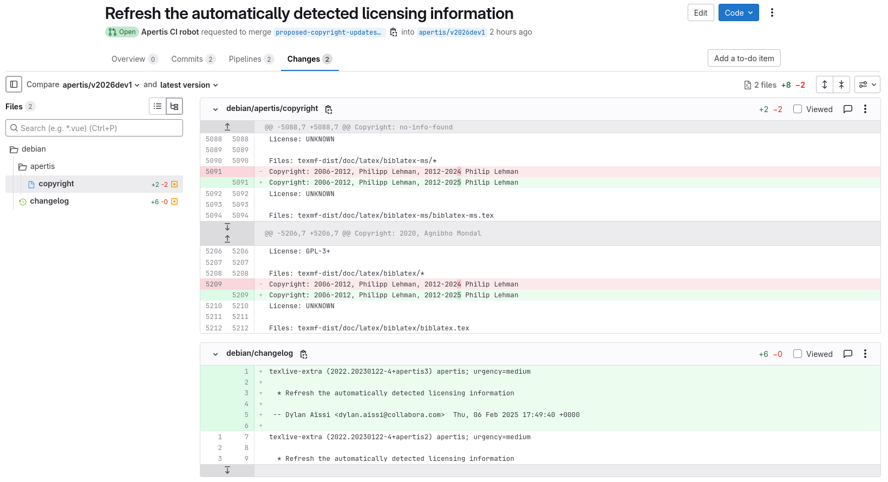Copy file path of debian/apertis/copyright
This screenshot has height=482, width=888.
[329, 109]
